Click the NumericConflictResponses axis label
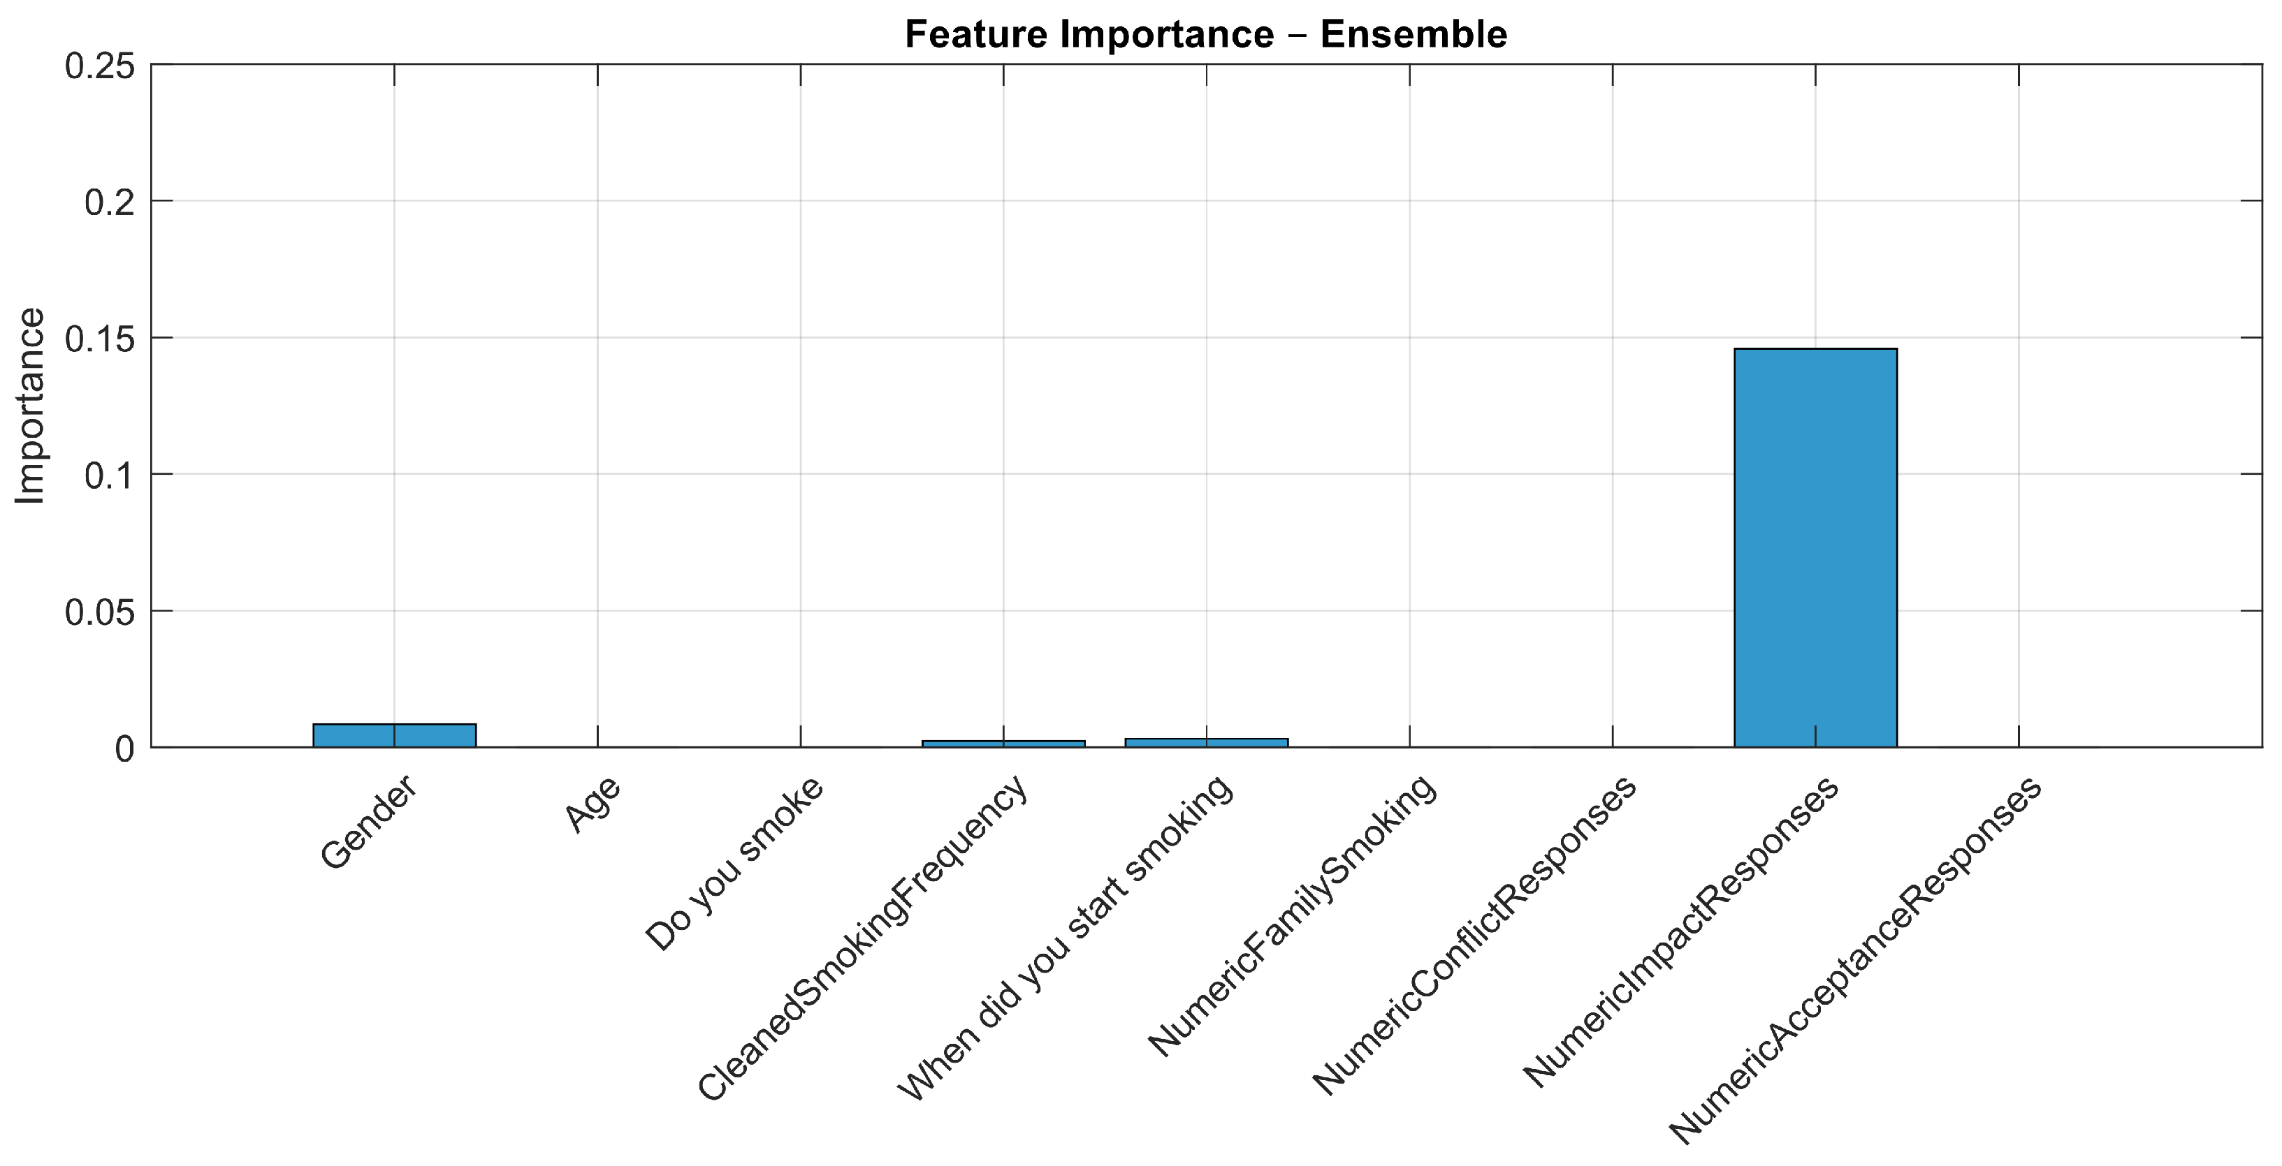 pos(1474,935)
